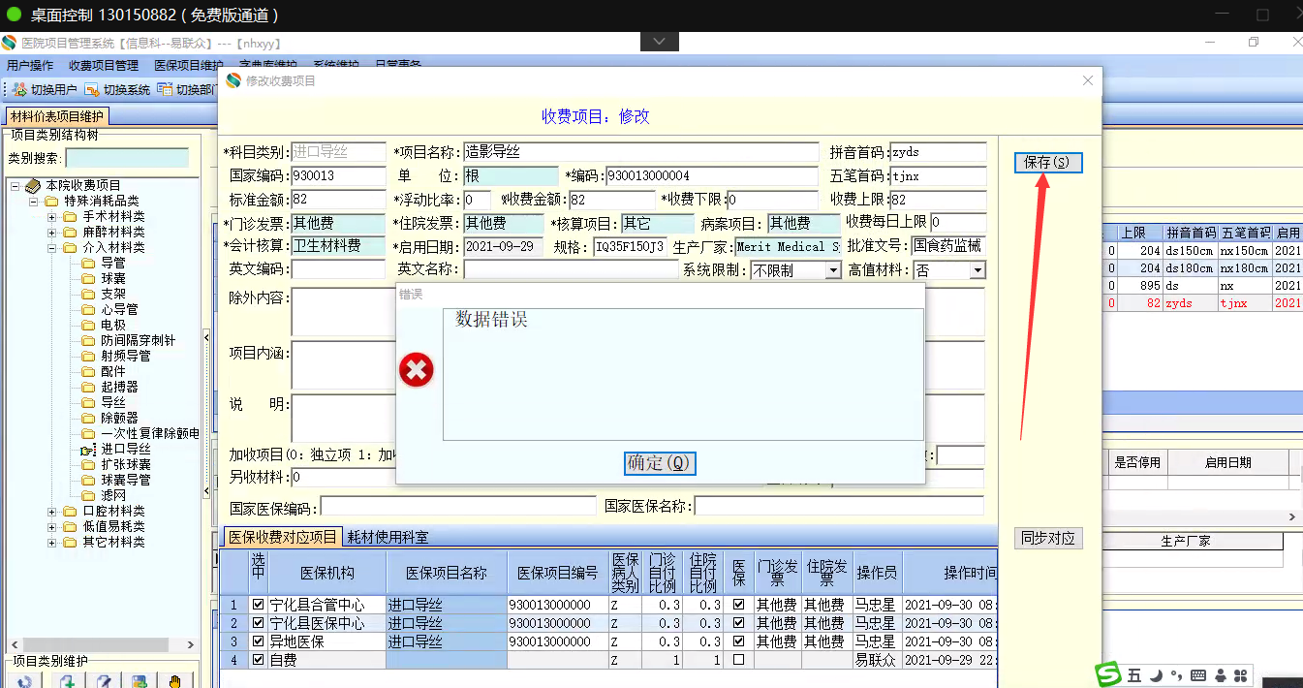Screen dimensions: 1303x688
Task: Toggle 选中 checkbox for 异地医保 row
Action: coord(258,641)
